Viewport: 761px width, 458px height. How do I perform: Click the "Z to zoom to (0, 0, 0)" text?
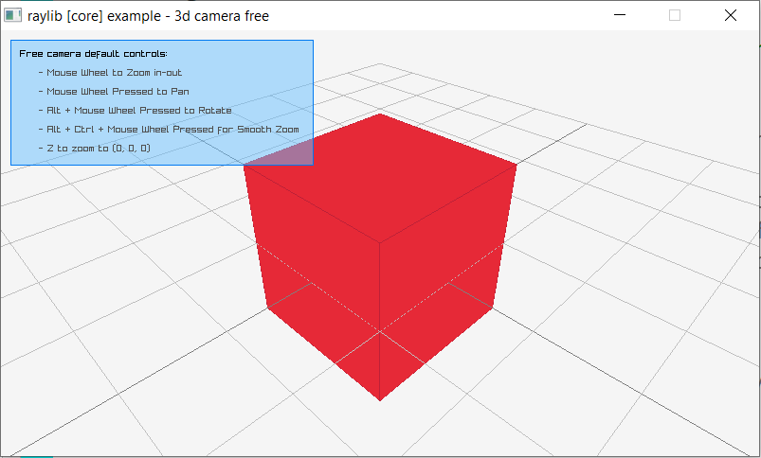[98, 149]
